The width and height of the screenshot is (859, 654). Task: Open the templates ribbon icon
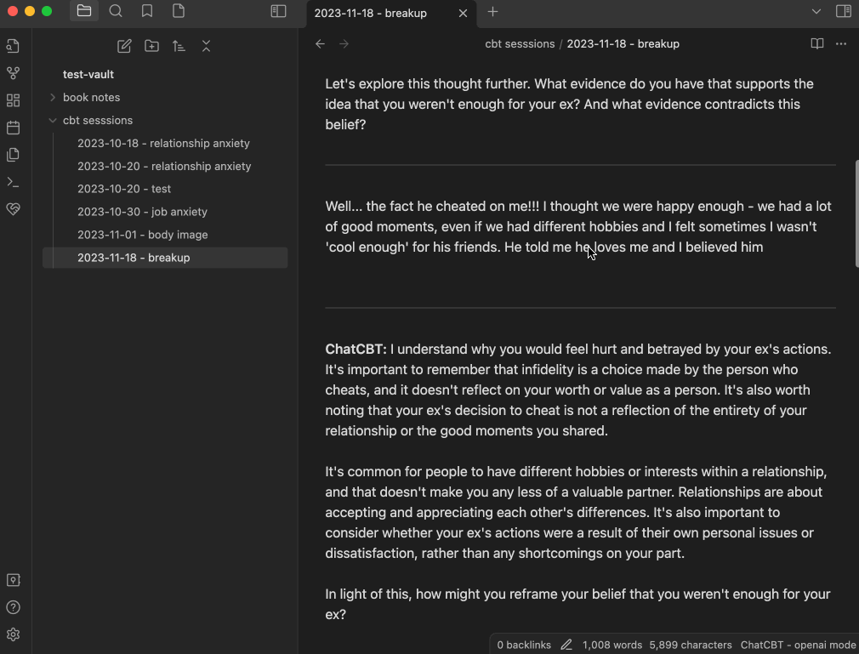13,155
